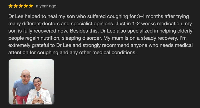Click the fifth yellow rating star
200x108 pixels.
tap(30, 6)
